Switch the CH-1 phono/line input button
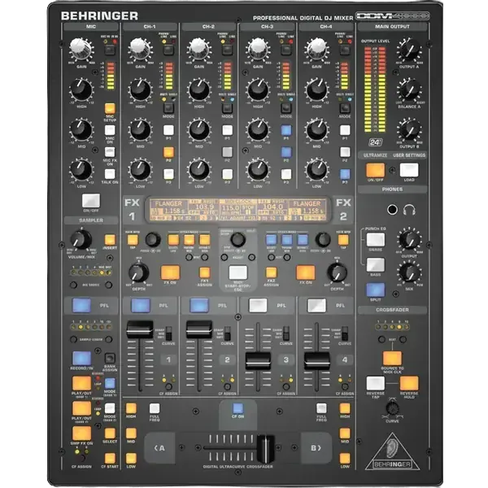Image resolution: width=488 pixels, height=488 pixels. (x=168, y=50)
